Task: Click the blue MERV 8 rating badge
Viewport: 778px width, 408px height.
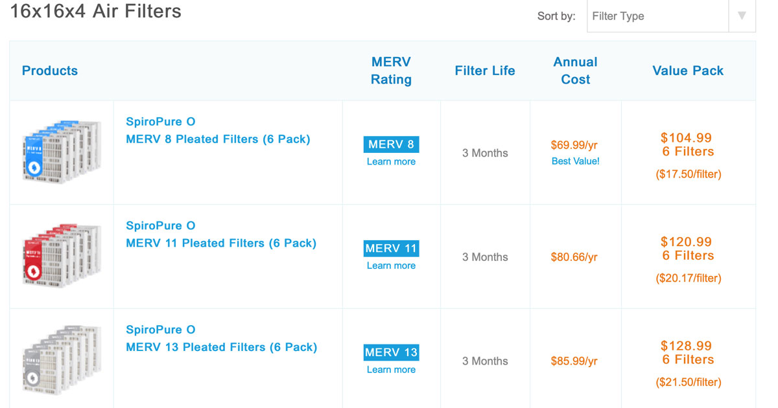Action: coord(391,144)
